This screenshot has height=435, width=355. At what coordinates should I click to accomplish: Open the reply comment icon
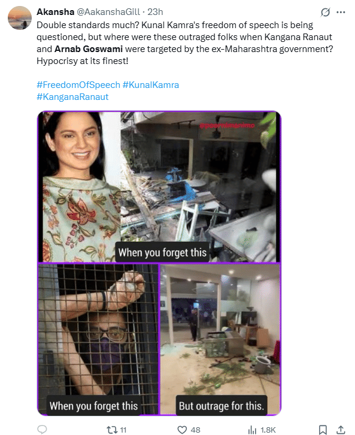pyautogui.click(x=42, y=429)
